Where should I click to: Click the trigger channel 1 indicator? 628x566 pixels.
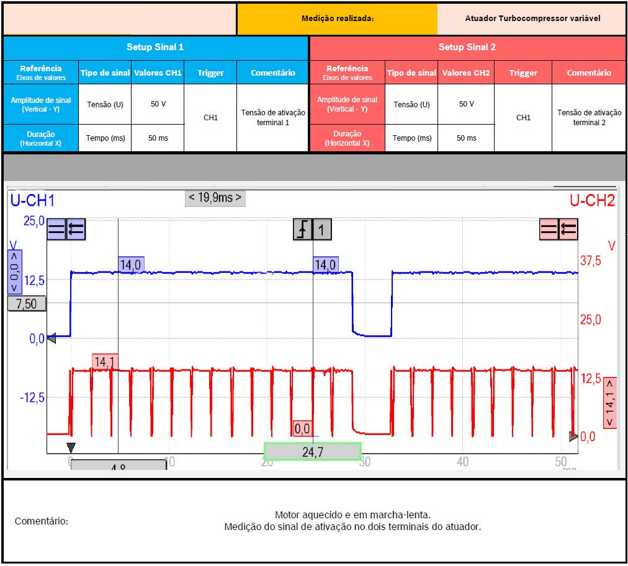321,230
